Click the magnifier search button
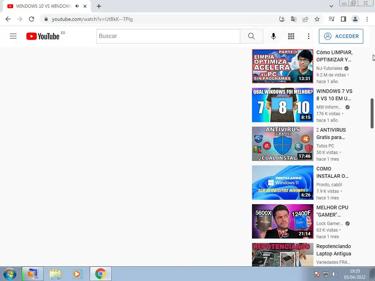This screenshot has width=375, height=281. click(x=252, y=36)
